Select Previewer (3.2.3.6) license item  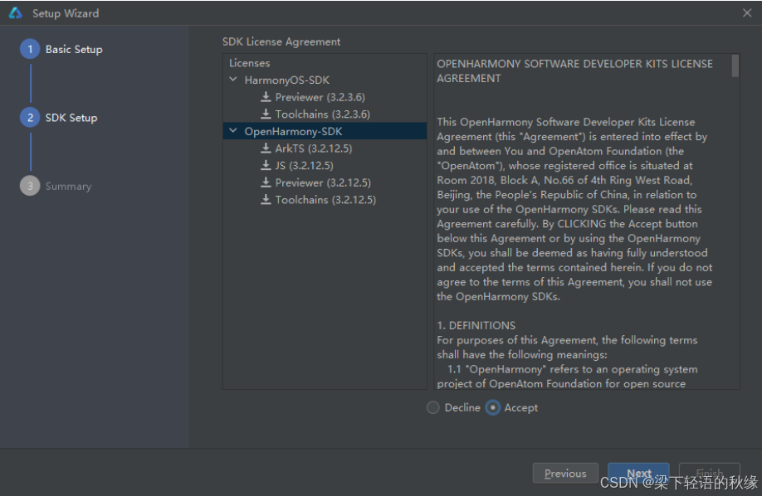point(320,97)
